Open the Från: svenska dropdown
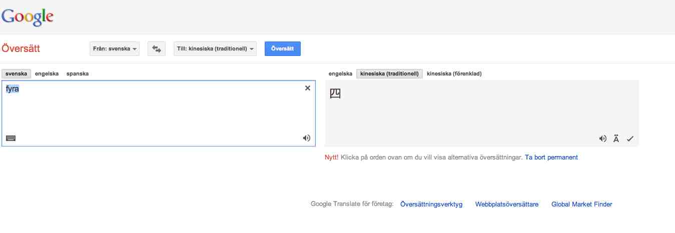The image size is (675, 233). click(x=115, y=49)
